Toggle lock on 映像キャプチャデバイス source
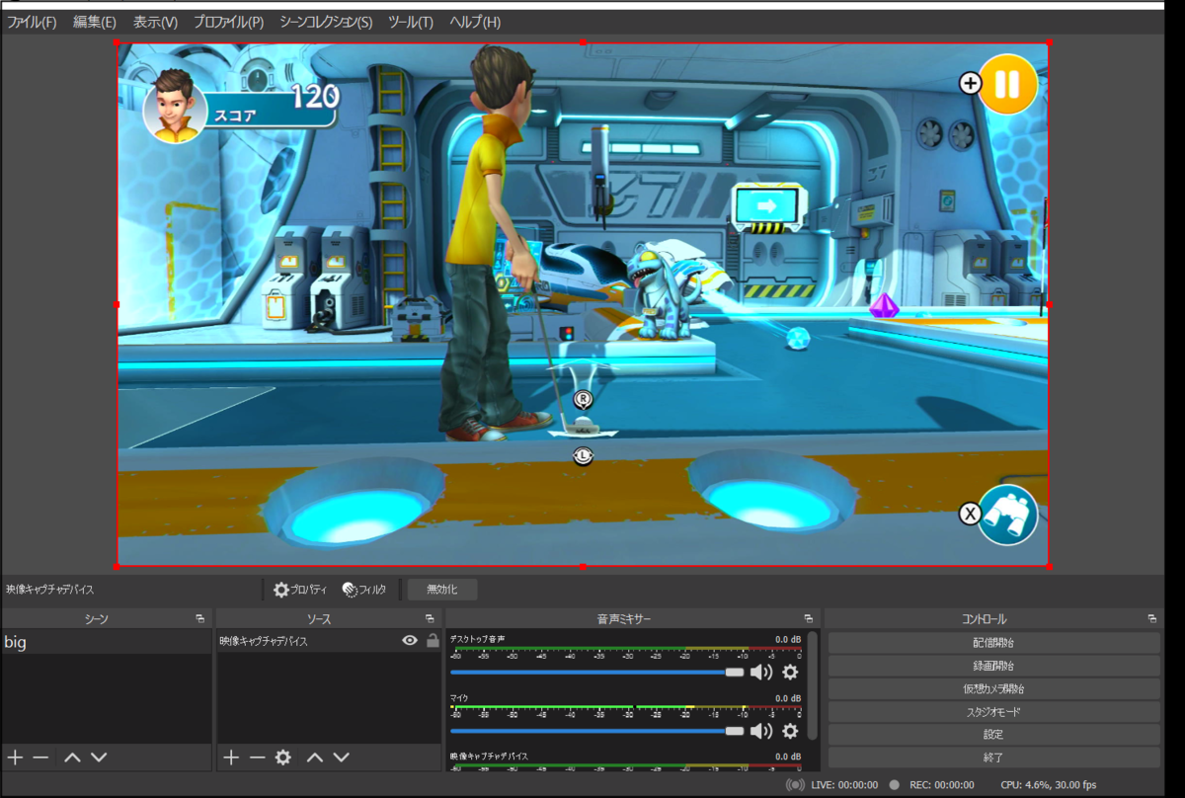The image size is (1185, 798). pyautogui.click(x=433, y=641)
